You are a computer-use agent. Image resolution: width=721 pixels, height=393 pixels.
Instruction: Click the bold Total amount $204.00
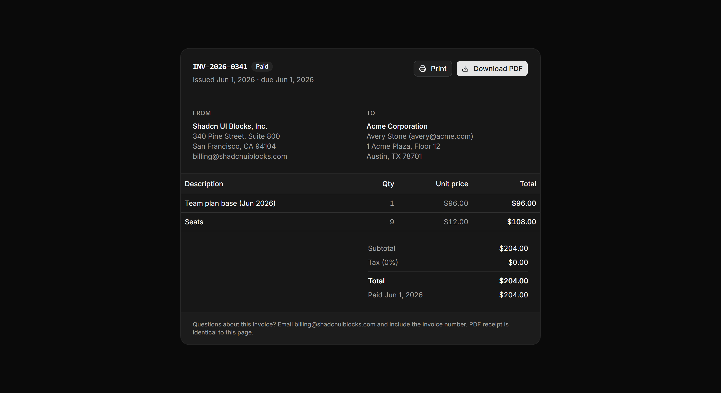click(x=513, y=281)
